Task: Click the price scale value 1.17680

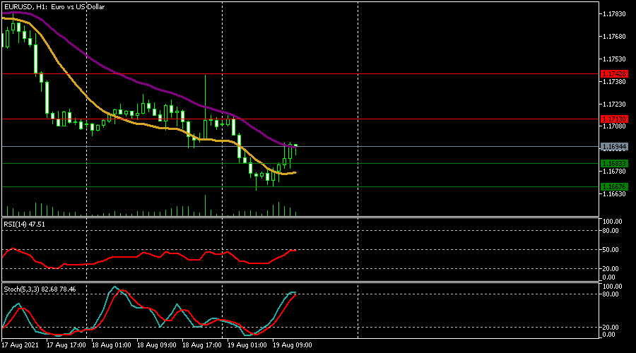Action: click(614, 37)
